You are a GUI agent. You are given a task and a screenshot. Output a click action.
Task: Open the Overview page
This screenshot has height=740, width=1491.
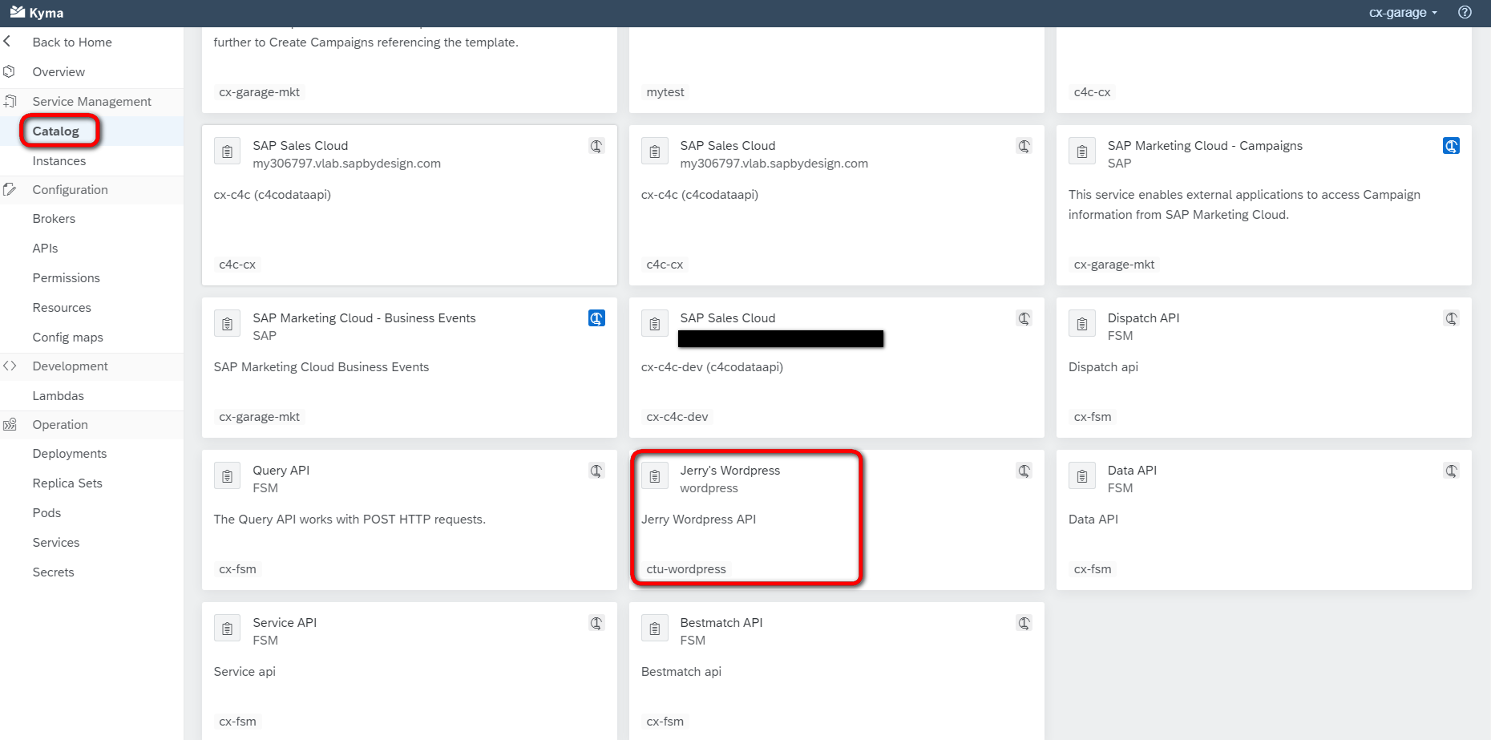59,71
